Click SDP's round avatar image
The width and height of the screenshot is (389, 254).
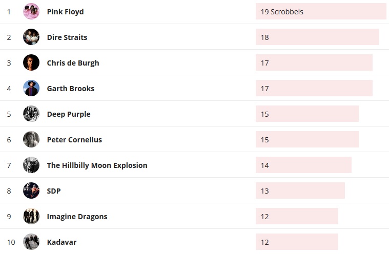pyautogui.click(x=31, y=190)
